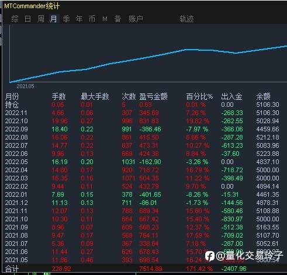This screenshot has width=287, height=275.
Task: Open the 币 currency tab
Action: click(92, 19)
